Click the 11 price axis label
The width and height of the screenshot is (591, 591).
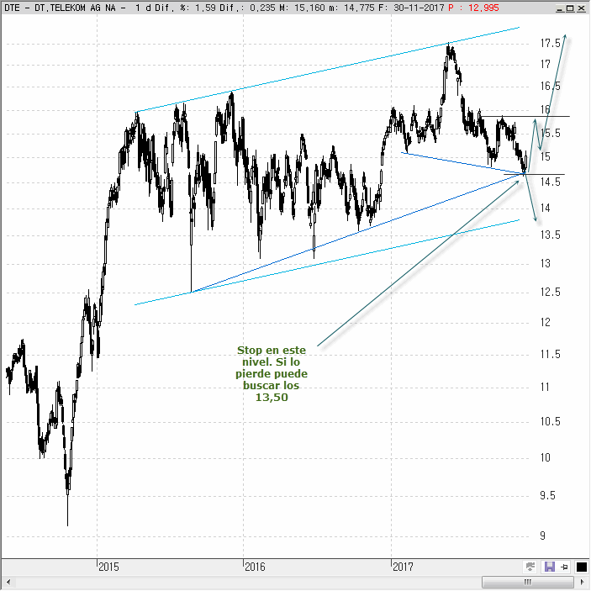[545, 387]
